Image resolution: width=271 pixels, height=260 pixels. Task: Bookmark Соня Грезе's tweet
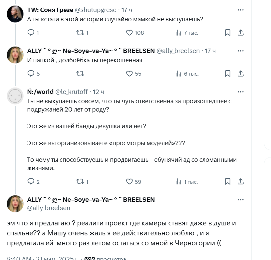tap(228, 33)
